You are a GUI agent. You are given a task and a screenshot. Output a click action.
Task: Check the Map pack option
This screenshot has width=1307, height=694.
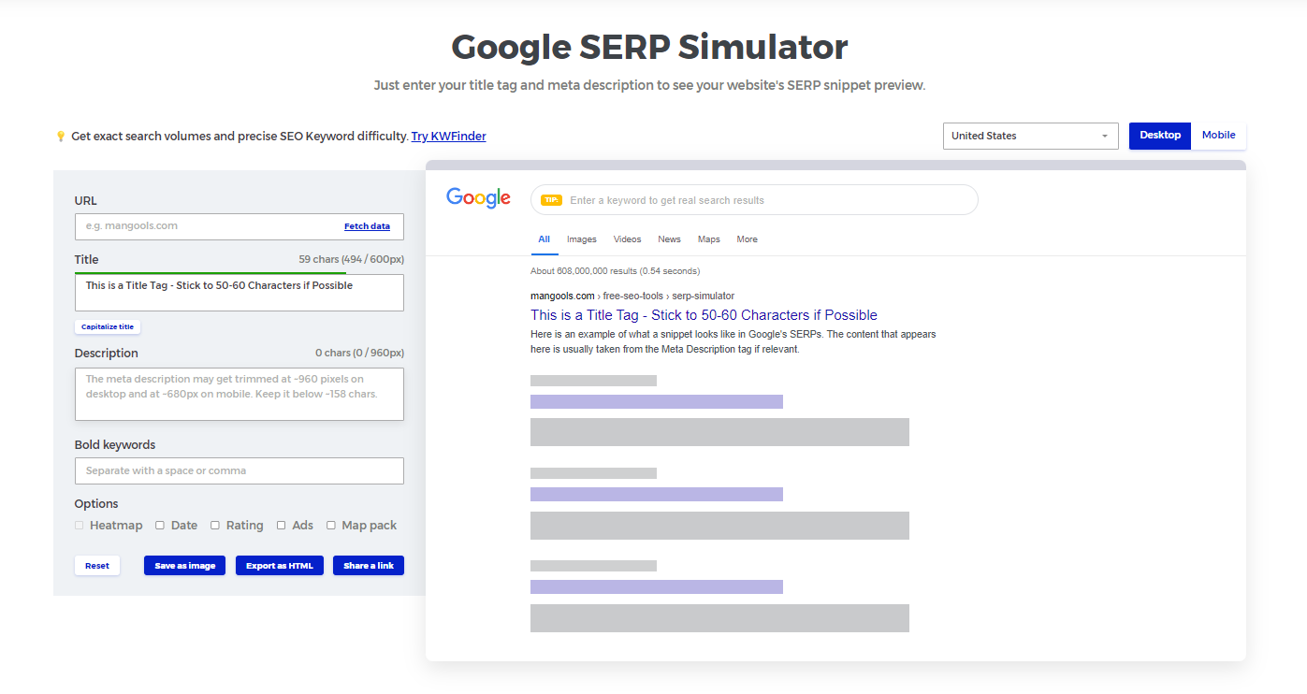coord(331,525)
